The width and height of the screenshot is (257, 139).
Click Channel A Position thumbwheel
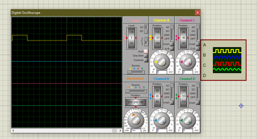(x=157, y=38)
